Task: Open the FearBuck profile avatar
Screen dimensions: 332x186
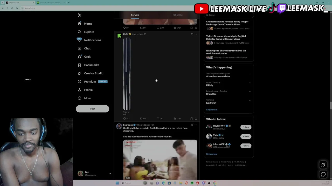Action: 119,126
